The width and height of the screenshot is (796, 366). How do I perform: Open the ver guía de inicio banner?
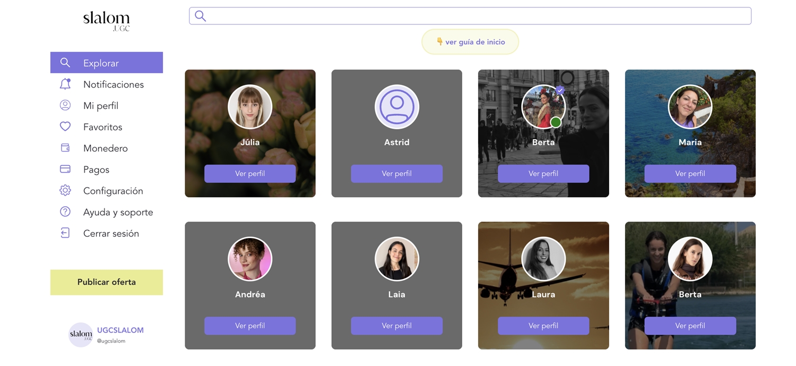coord(470,41)
